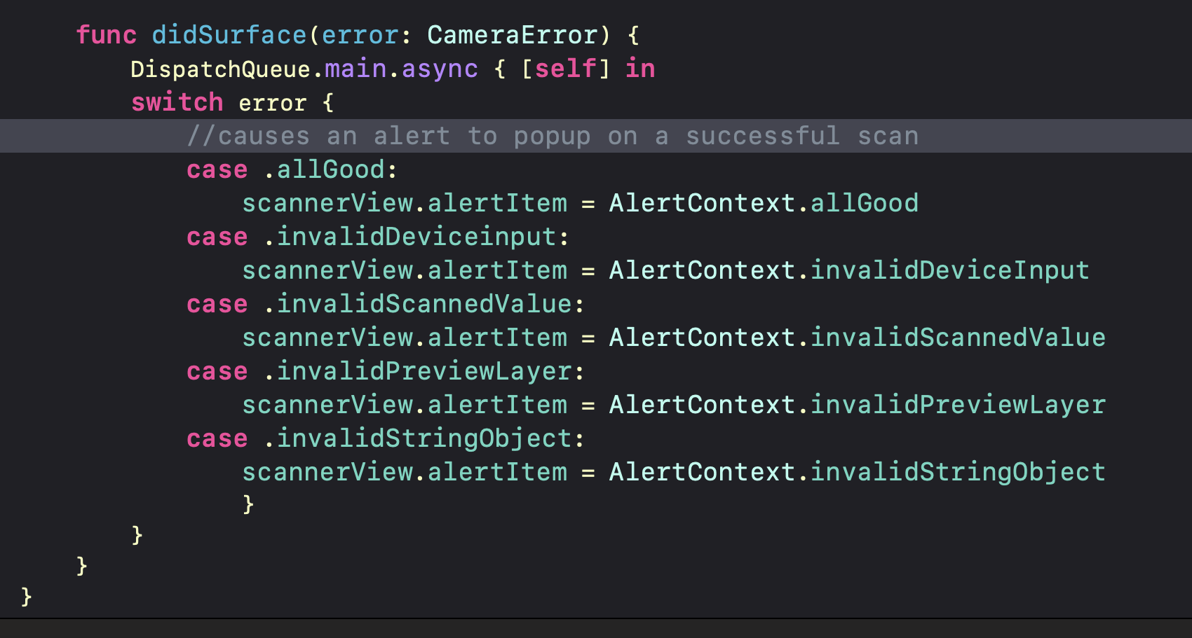This screenshot has height=638, width=1192.
Task: Place cursor on the async keyword
Action: pos(440,69)
